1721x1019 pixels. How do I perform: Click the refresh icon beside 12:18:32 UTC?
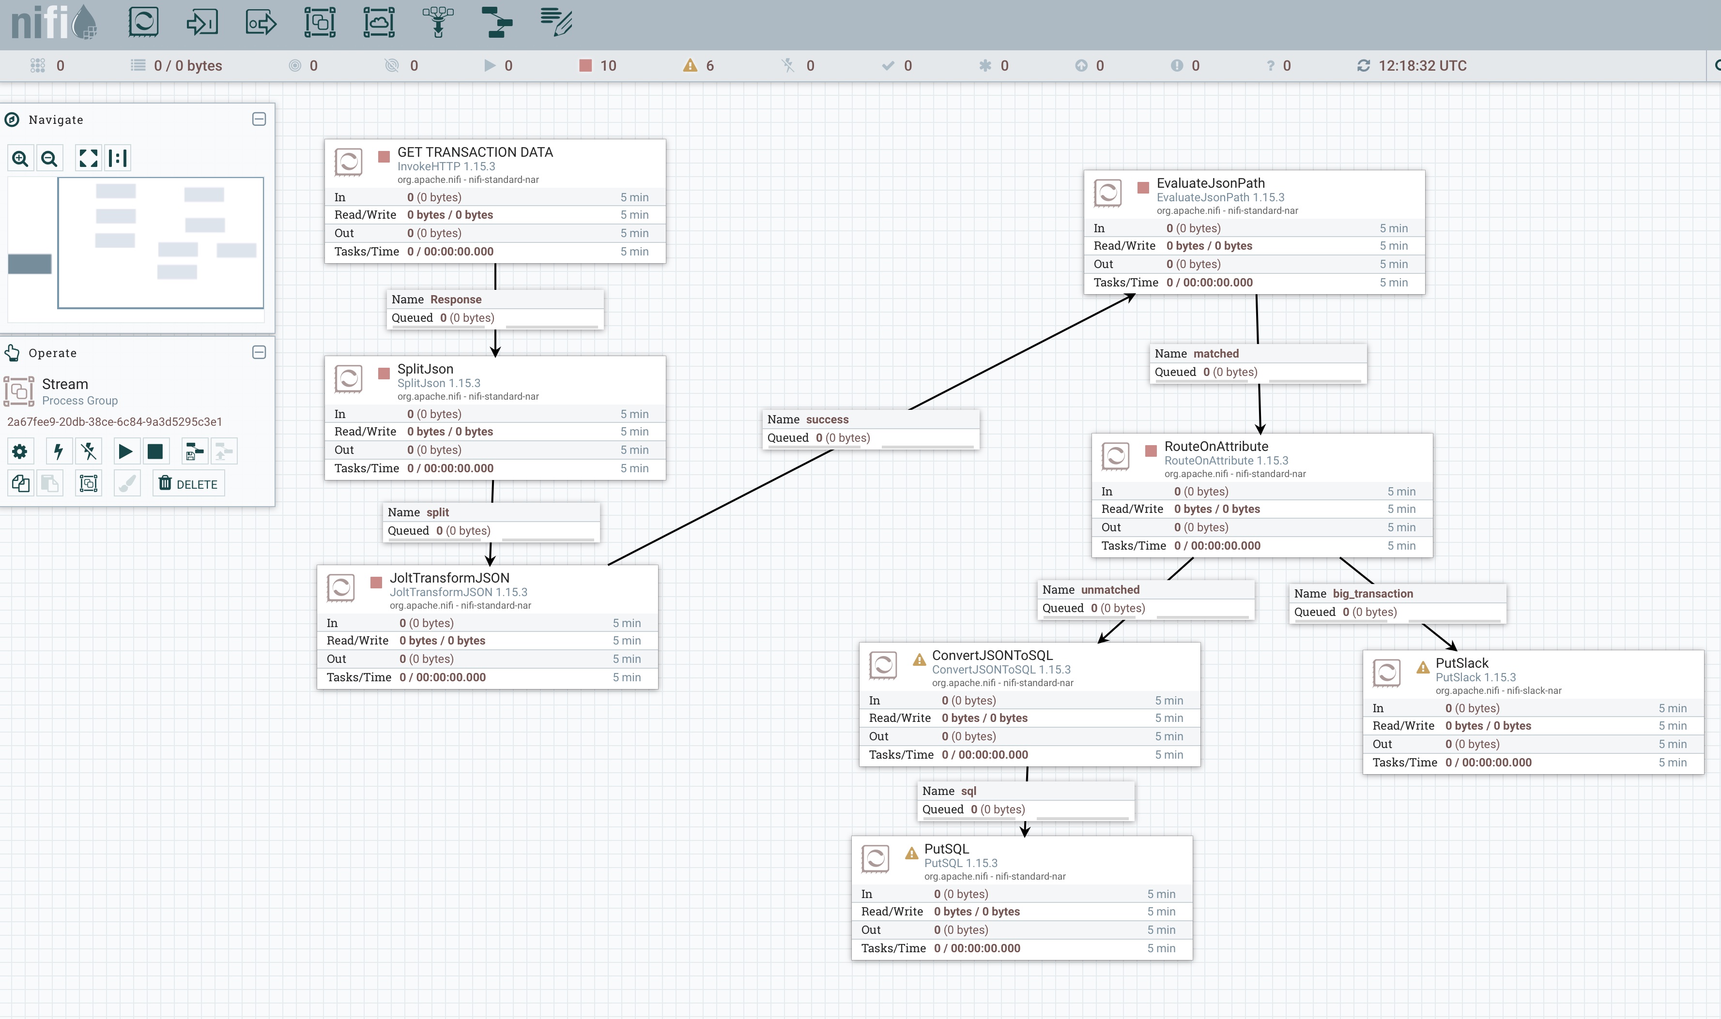point(1363,65)
